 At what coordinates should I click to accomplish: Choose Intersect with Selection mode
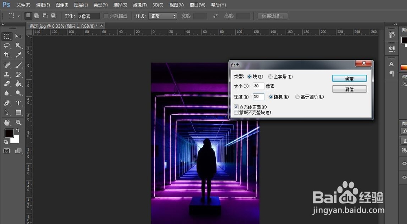pyautogui.click(x=54, y=16)
